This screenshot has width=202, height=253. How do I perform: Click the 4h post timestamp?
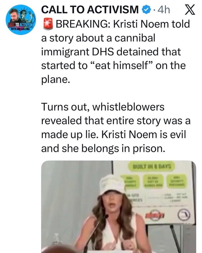pyautogui.click(x=163, y=10)
